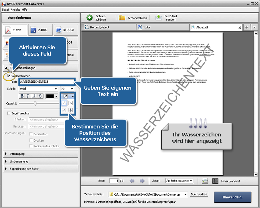Toggle bold watermark font
The height and width of the screenshot is (208, 260).
(22, 96)
